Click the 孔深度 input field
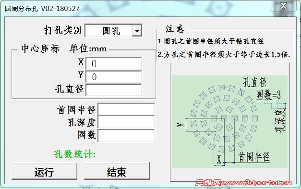 (126, 122)
